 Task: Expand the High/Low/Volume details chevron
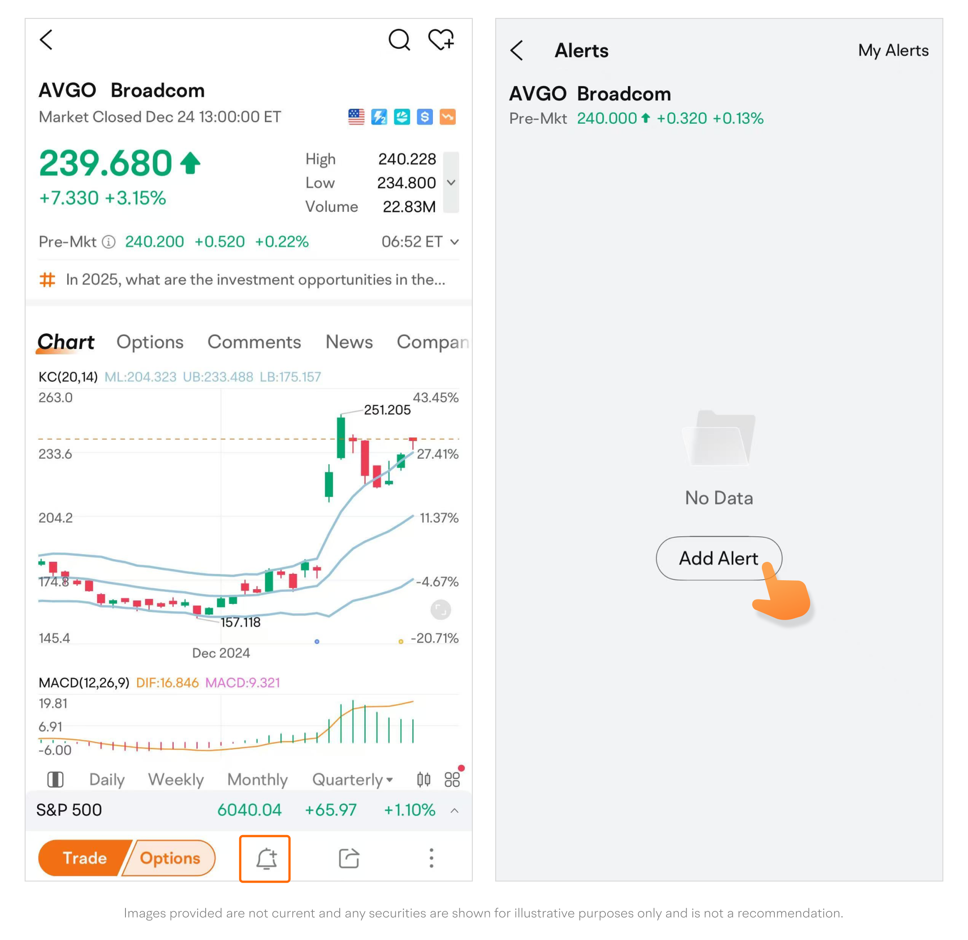pyautogui.click(x=451, y=183)
